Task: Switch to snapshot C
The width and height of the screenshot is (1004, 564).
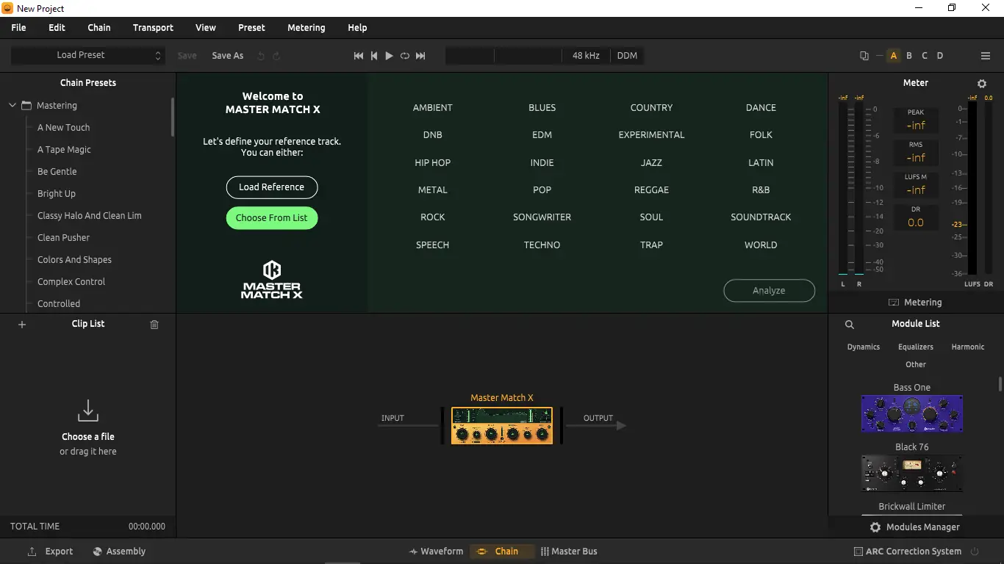Action: coord(925,56)
